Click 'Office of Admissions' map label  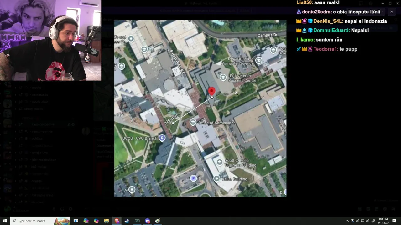[217, 123]
